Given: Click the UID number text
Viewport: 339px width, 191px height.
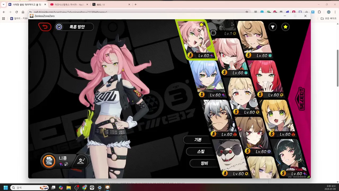Looking at the screenshot, I should pyautogui.click(x=297, y=177).
